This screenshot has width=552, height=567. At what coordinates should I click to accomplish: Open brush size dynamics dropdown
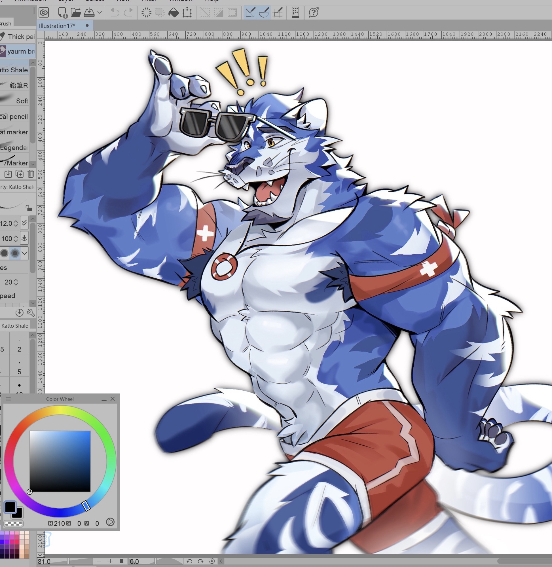[24, 223]
